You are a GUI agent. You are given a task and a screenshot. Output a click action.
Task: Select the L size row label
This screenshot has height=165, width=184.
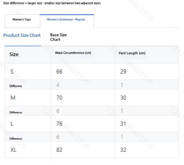coord(12,124)
